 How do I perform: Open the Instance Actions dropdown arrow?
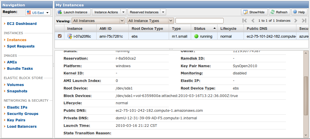click(123, 12)
